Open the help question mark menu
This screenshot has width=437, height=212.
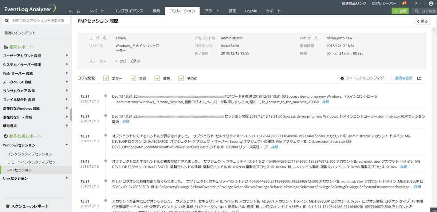(x=416, y=3)
